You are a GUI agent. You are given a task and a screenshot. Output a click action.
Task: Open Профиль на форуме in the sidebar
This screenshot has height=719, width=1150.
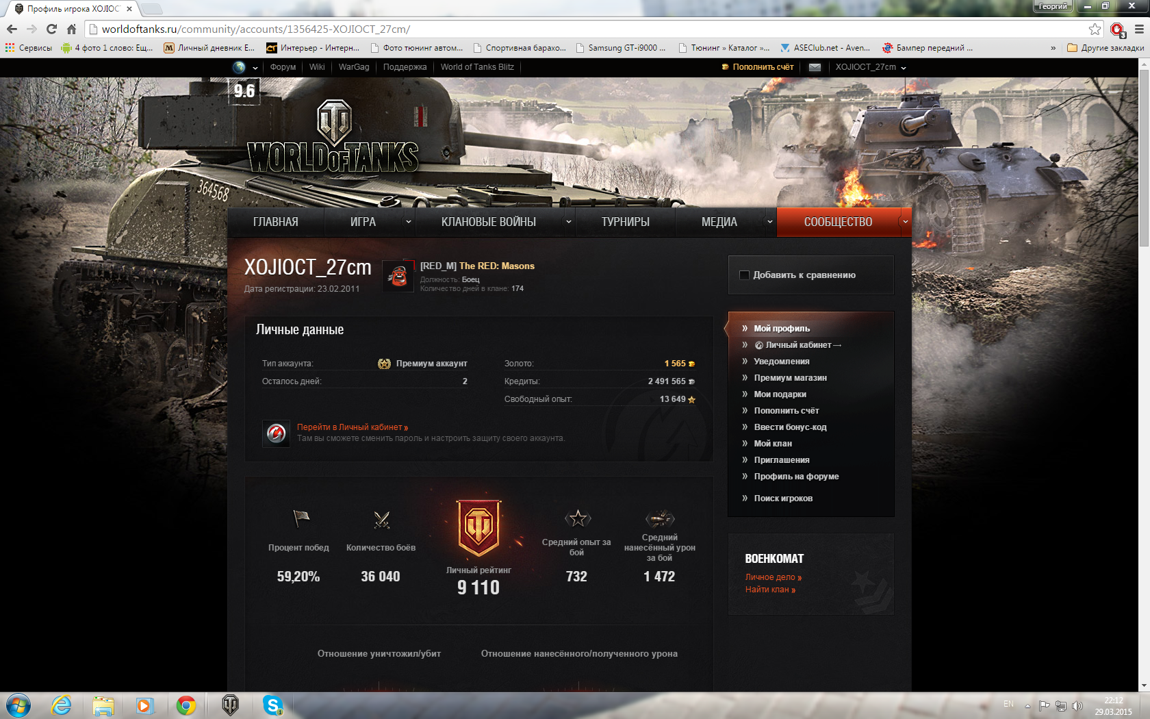pyautogui.click(x=796, y=477)
